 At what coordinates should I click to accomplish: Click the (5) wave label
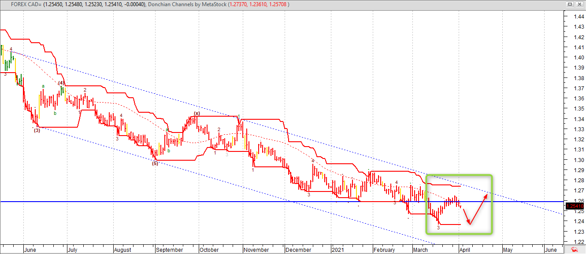(x=155, y=163)
